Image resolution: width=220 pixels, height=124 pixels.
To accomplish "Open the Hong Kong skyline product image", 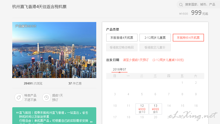I will point(54,50).
